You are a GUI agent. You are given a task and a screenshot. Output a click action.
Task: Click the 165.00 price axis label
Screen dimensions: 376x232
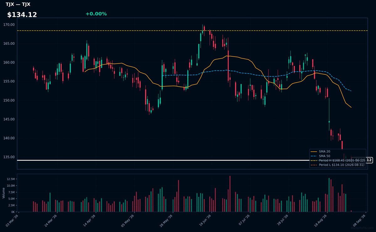click(9, 43)
